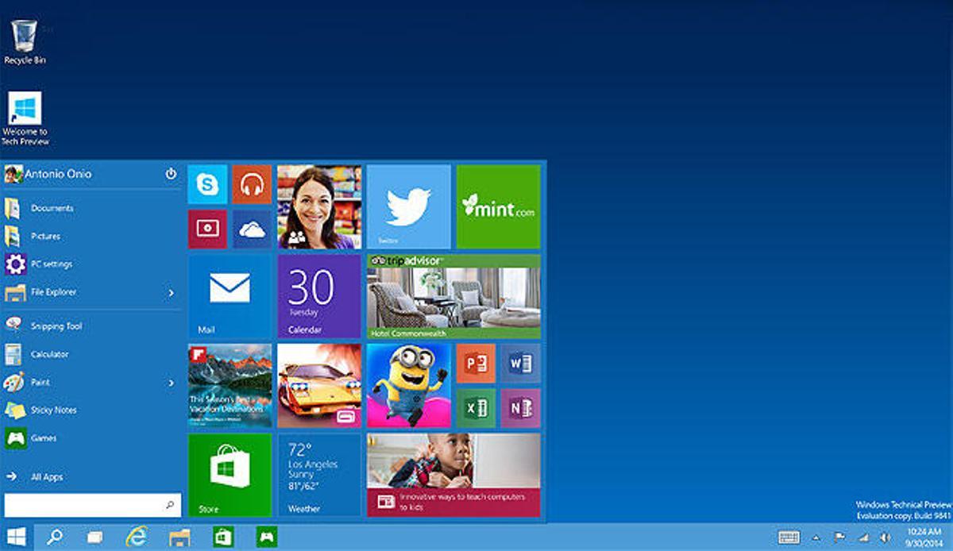Show hidden tray icons arrow

[816, 538]
